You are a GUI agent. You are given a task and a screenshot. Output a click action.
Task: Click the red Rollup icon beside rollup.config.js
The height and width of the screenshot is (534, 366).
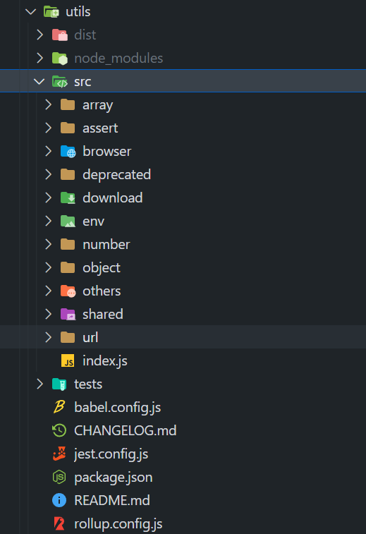[59, 523]
